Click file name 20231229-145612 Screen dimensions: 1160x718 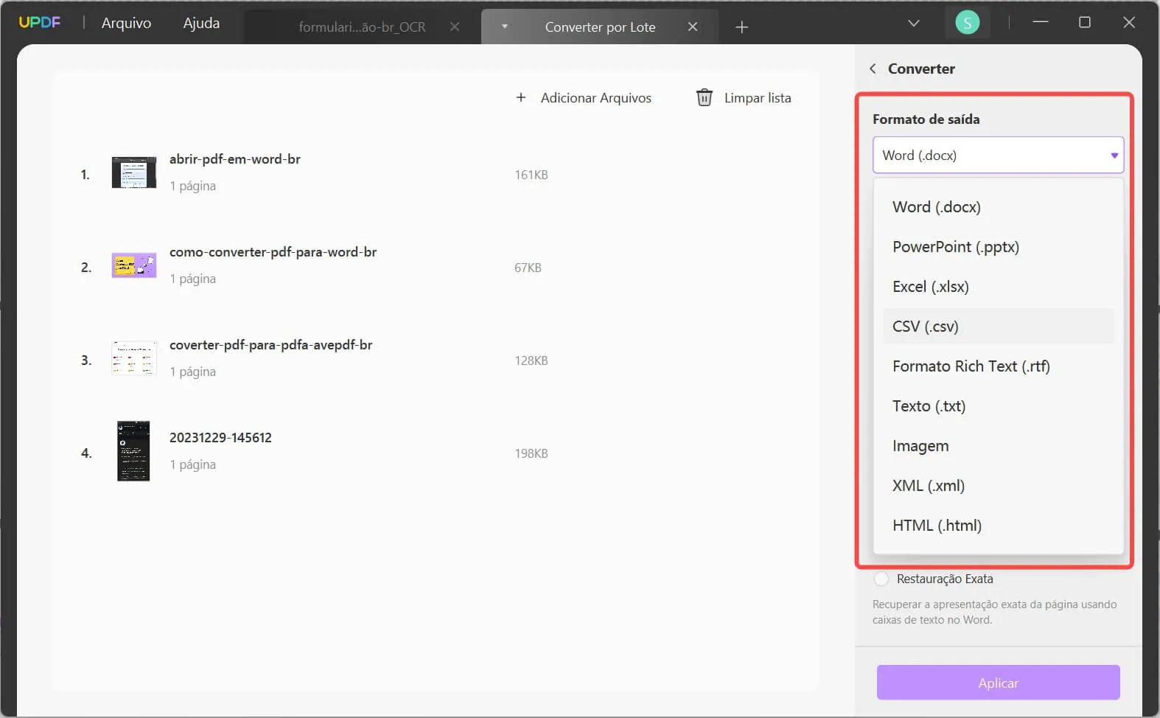click(220, 437)
